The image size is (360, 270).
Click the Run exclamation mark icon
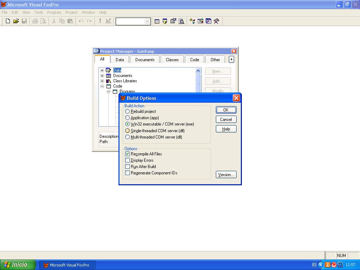coord(100,21)
